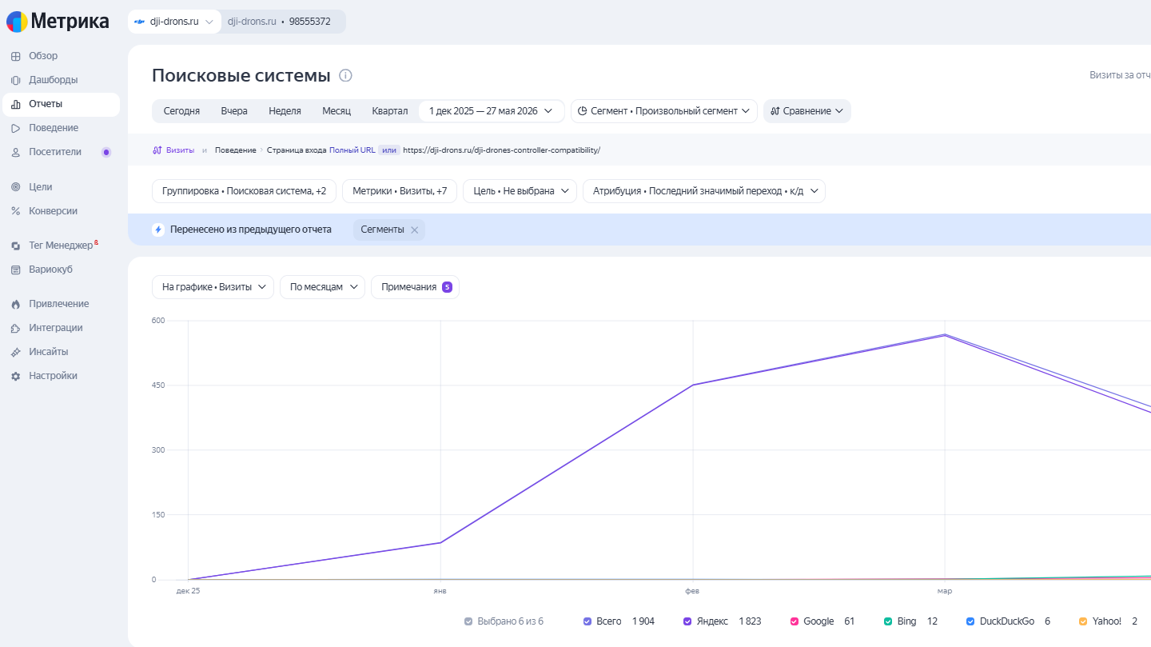
Task: Toggle the Выбрано 6 из 6 checkbox
Action: point(468,621)
